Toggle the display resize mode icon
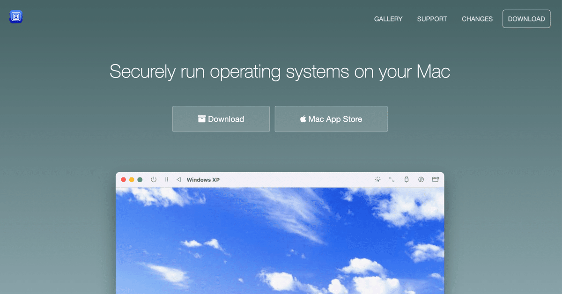The width and height of the screenshot is (562, 294). 392,179
